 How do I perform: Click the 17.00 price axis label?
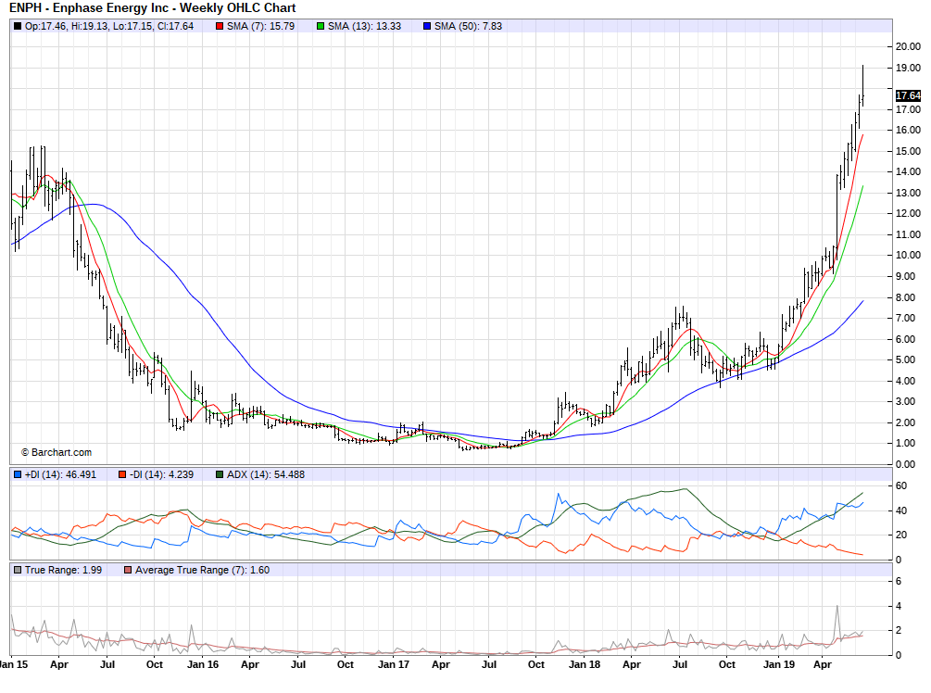908,109
